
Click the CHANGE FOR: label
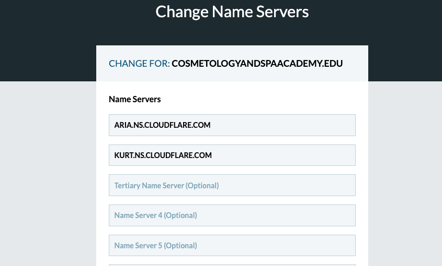[x=139, y=64]
